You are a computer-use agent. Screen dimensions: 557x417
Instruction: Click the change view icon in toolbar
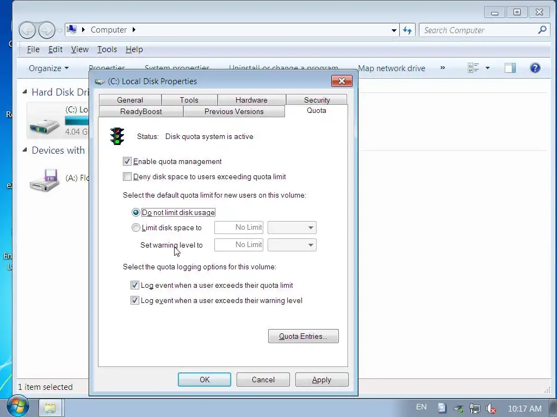[x=473, y=68]
